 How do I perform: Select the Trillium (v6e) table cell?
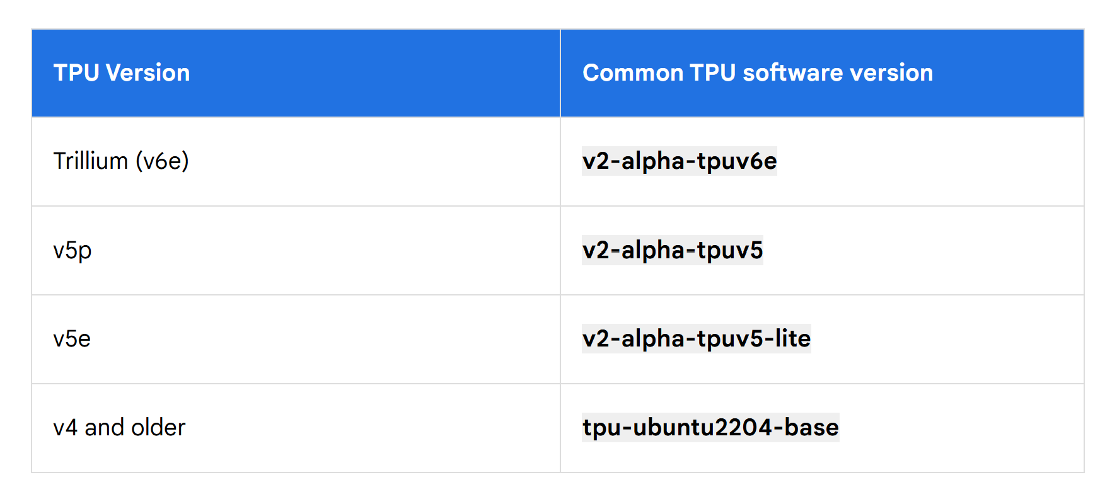pyautogui.click(x=296, y=162)
